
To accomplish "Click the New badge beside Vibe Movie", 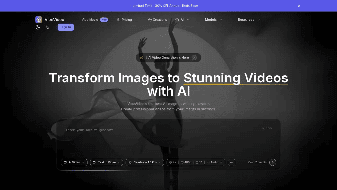I will click(x=104, y=20).
